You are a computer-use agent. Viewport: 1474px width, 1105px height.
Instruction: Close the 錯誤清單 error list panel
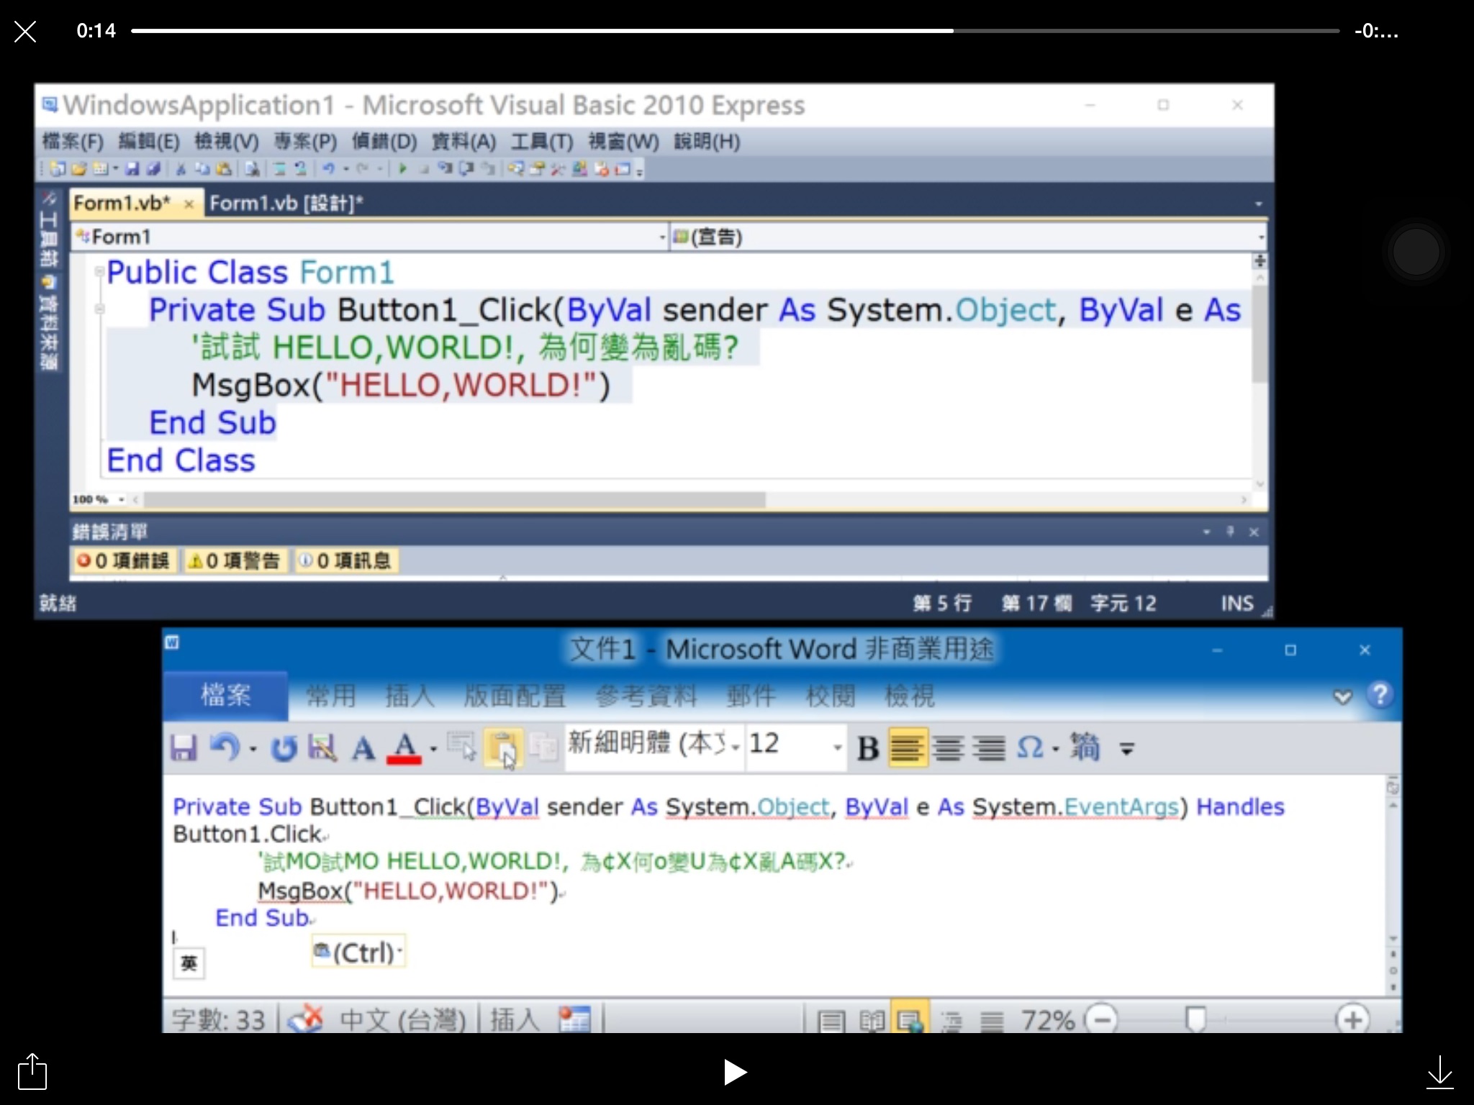pyautogui.click(x=1254, y=532)
